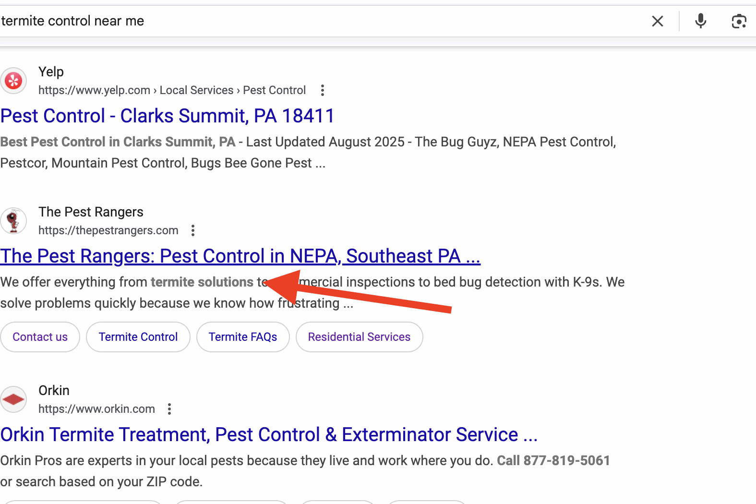756x504 pixels.
Task: Clear the search box with the X icon
Action: pos(658,21)
